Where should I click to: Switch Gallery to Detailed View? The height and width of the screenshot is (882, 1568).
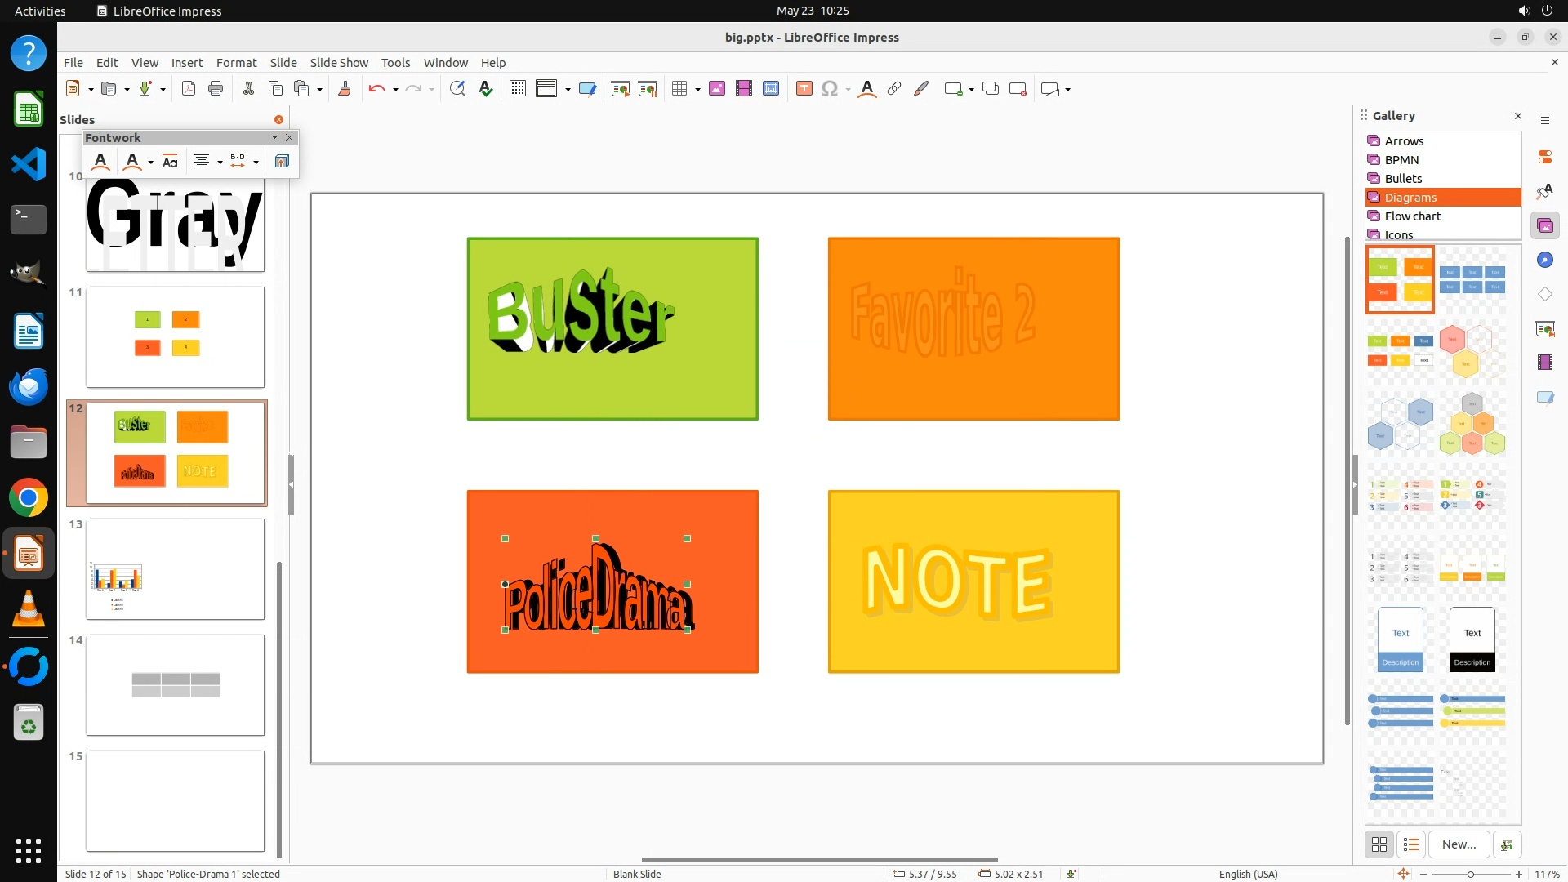[x=1411, y=844]
